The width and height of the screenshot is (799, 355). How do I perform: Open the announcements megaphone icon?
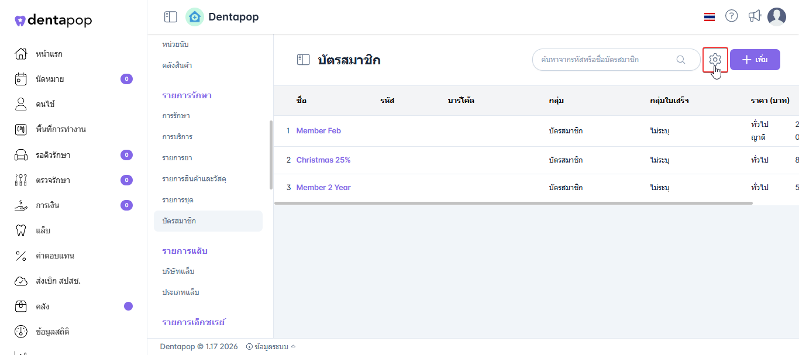(x=755, y=16)
